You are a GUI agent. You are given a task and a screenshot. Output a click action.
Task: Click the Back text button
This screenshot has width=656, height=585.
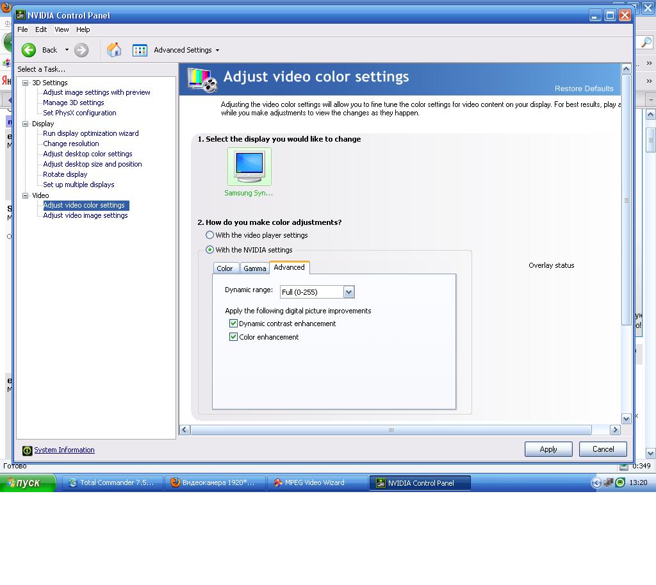coord(49,50)
